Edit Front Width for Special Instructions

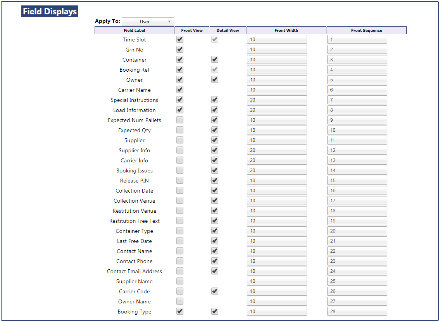point(277,100)
